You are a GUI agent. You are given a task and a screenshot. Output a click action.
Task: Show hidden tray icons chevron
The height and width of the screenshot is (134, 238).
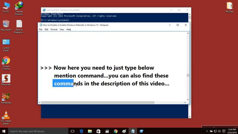click(x=207, y=131)
